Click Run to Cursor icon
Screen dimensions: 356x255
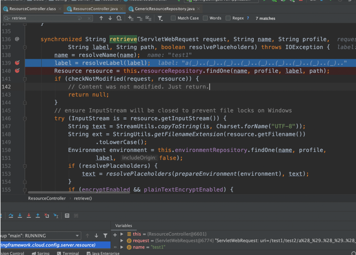tap(56, 215)
